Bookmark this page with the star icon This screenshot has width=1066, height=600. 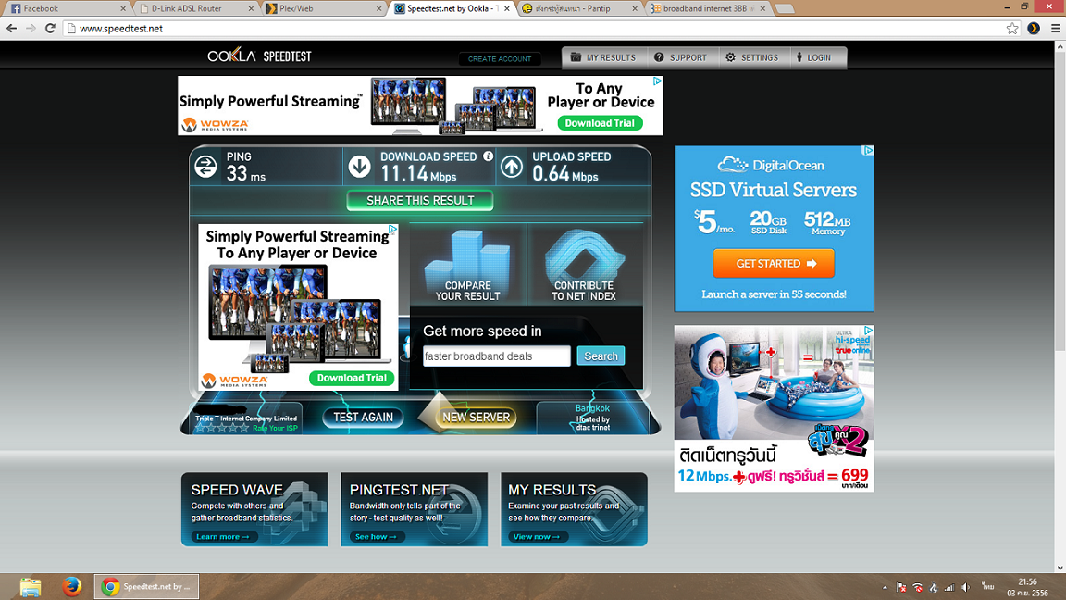1012,28
